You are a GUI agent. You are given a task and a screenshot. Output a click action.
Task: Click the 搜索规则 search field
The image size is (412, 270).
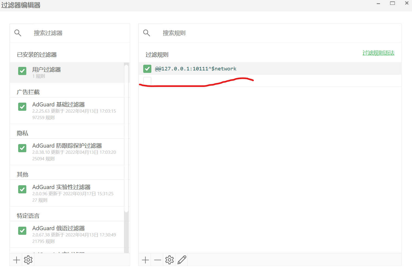[x=190, y=33]
